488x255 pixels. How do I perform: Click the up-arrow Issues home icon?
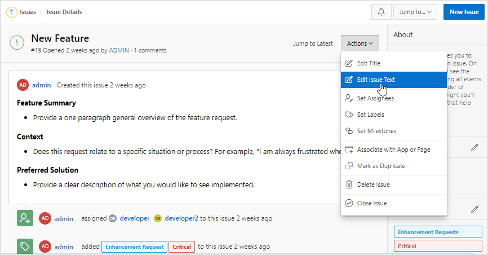[11, 11]
